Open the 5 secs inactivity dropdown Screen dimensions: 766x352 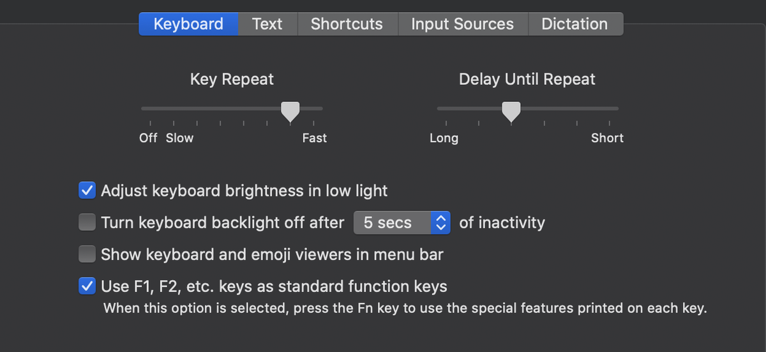(402, 223)
